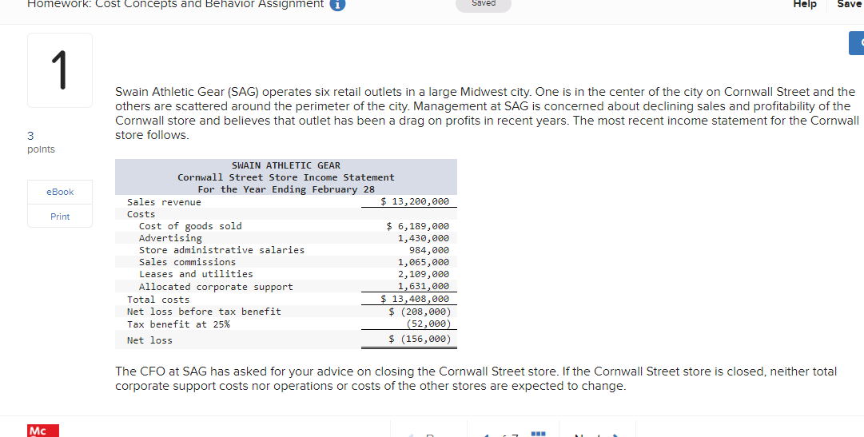Click the Store administrative salaries value 984,000

[428, 250]
